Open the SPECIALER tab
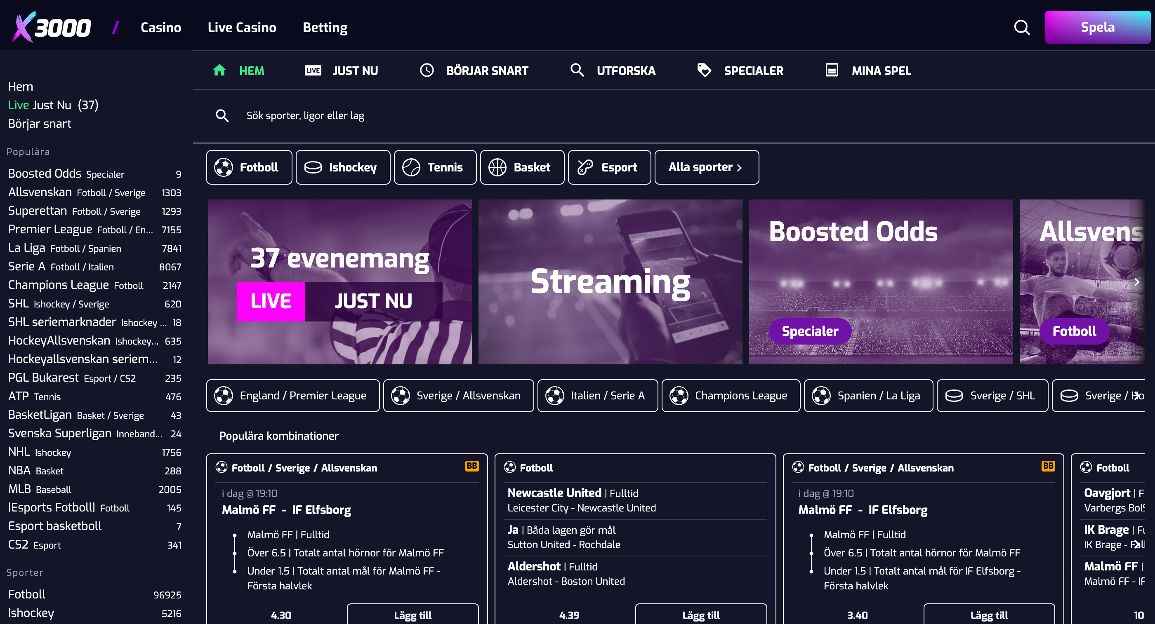Screen dimensions: 1155x624 (740, 70)
